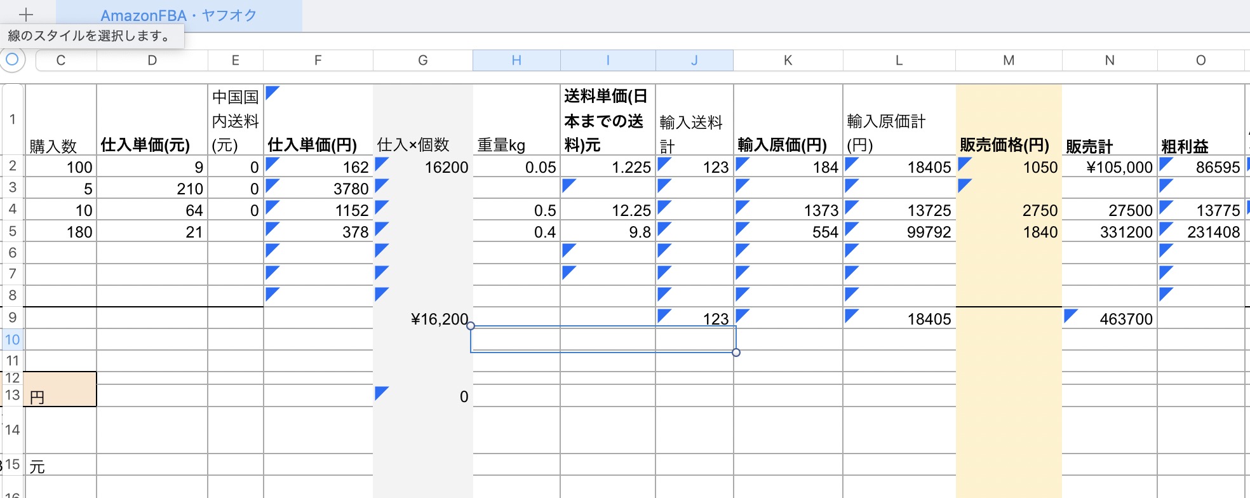Select cell with value 13725

(x=899, y=210)
